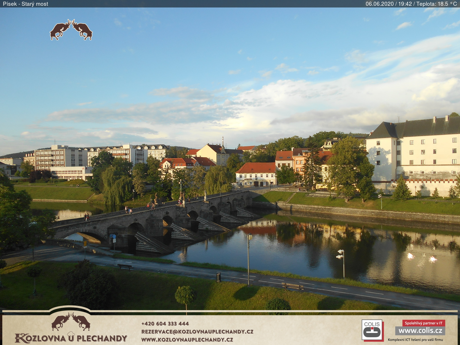Click the rezervace@kozlovnauplechandy.cz email address
The height and width of the screenshot is (345, 460).
tap(197, 331)
